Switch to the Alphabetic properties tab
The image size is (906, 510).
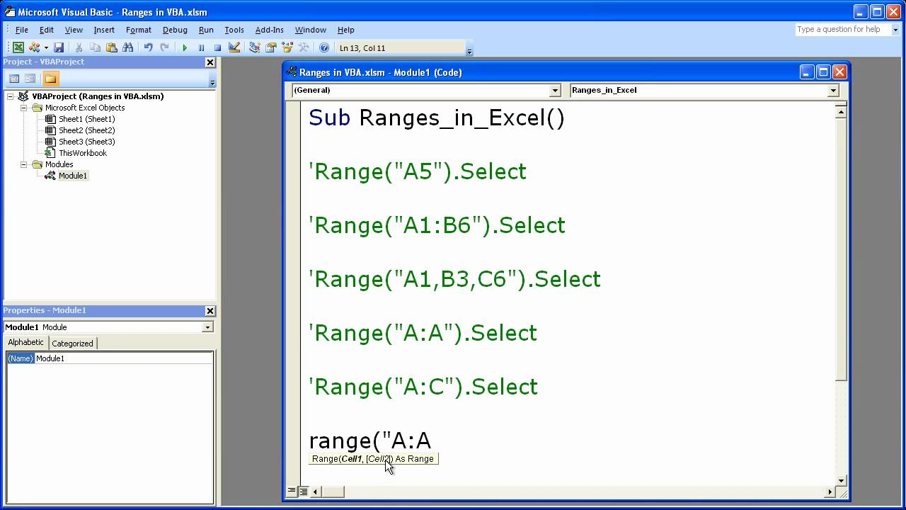25,343
